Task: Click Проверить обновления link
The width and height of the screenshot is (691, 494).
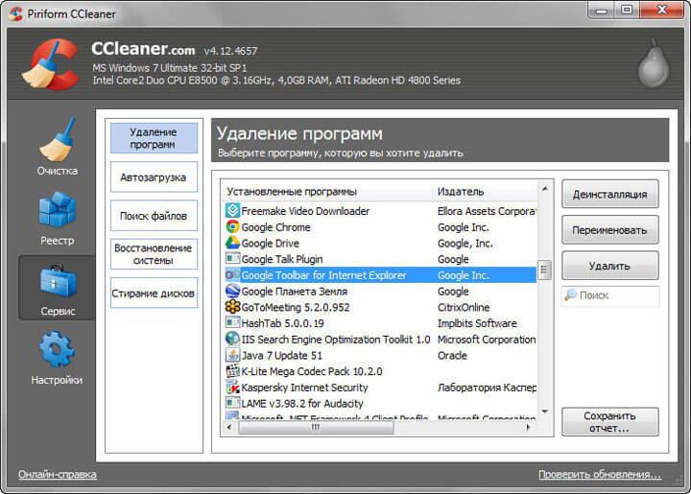Action: coord(600,474)
